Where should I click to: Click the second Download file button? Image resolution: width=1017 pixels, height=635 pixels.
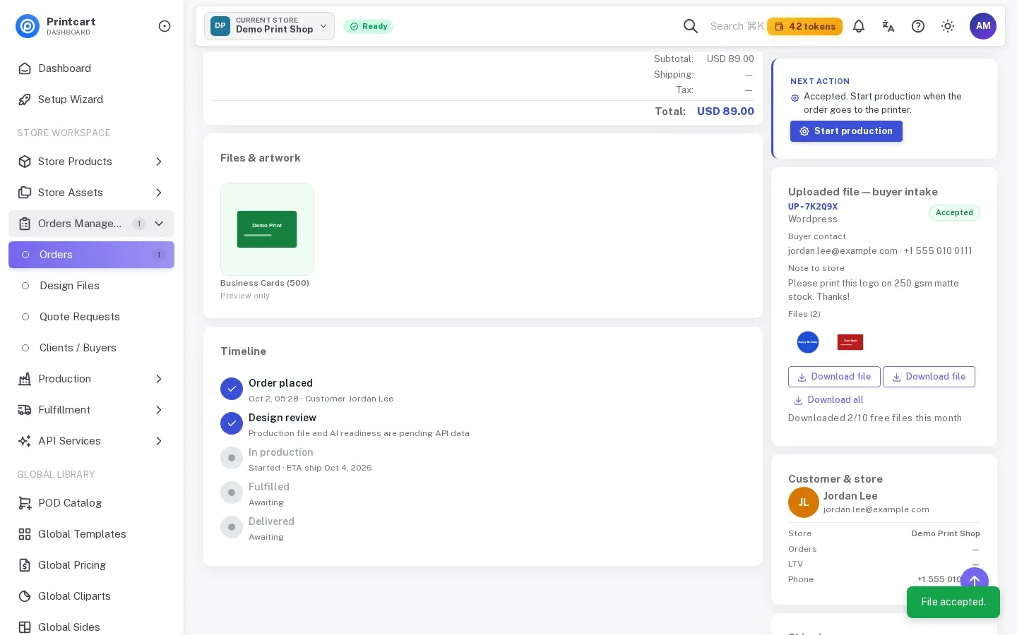point(929,377)
